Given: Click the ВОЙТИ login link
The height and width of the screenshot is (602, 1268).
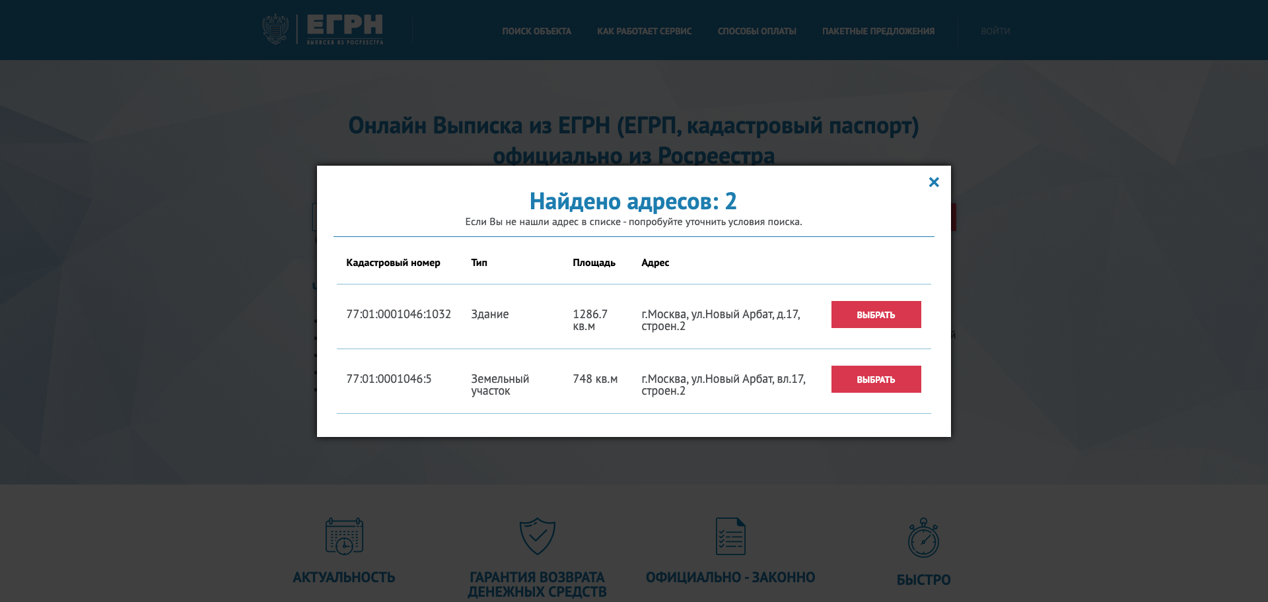Looking at the screenshot, I should (995, 31).
